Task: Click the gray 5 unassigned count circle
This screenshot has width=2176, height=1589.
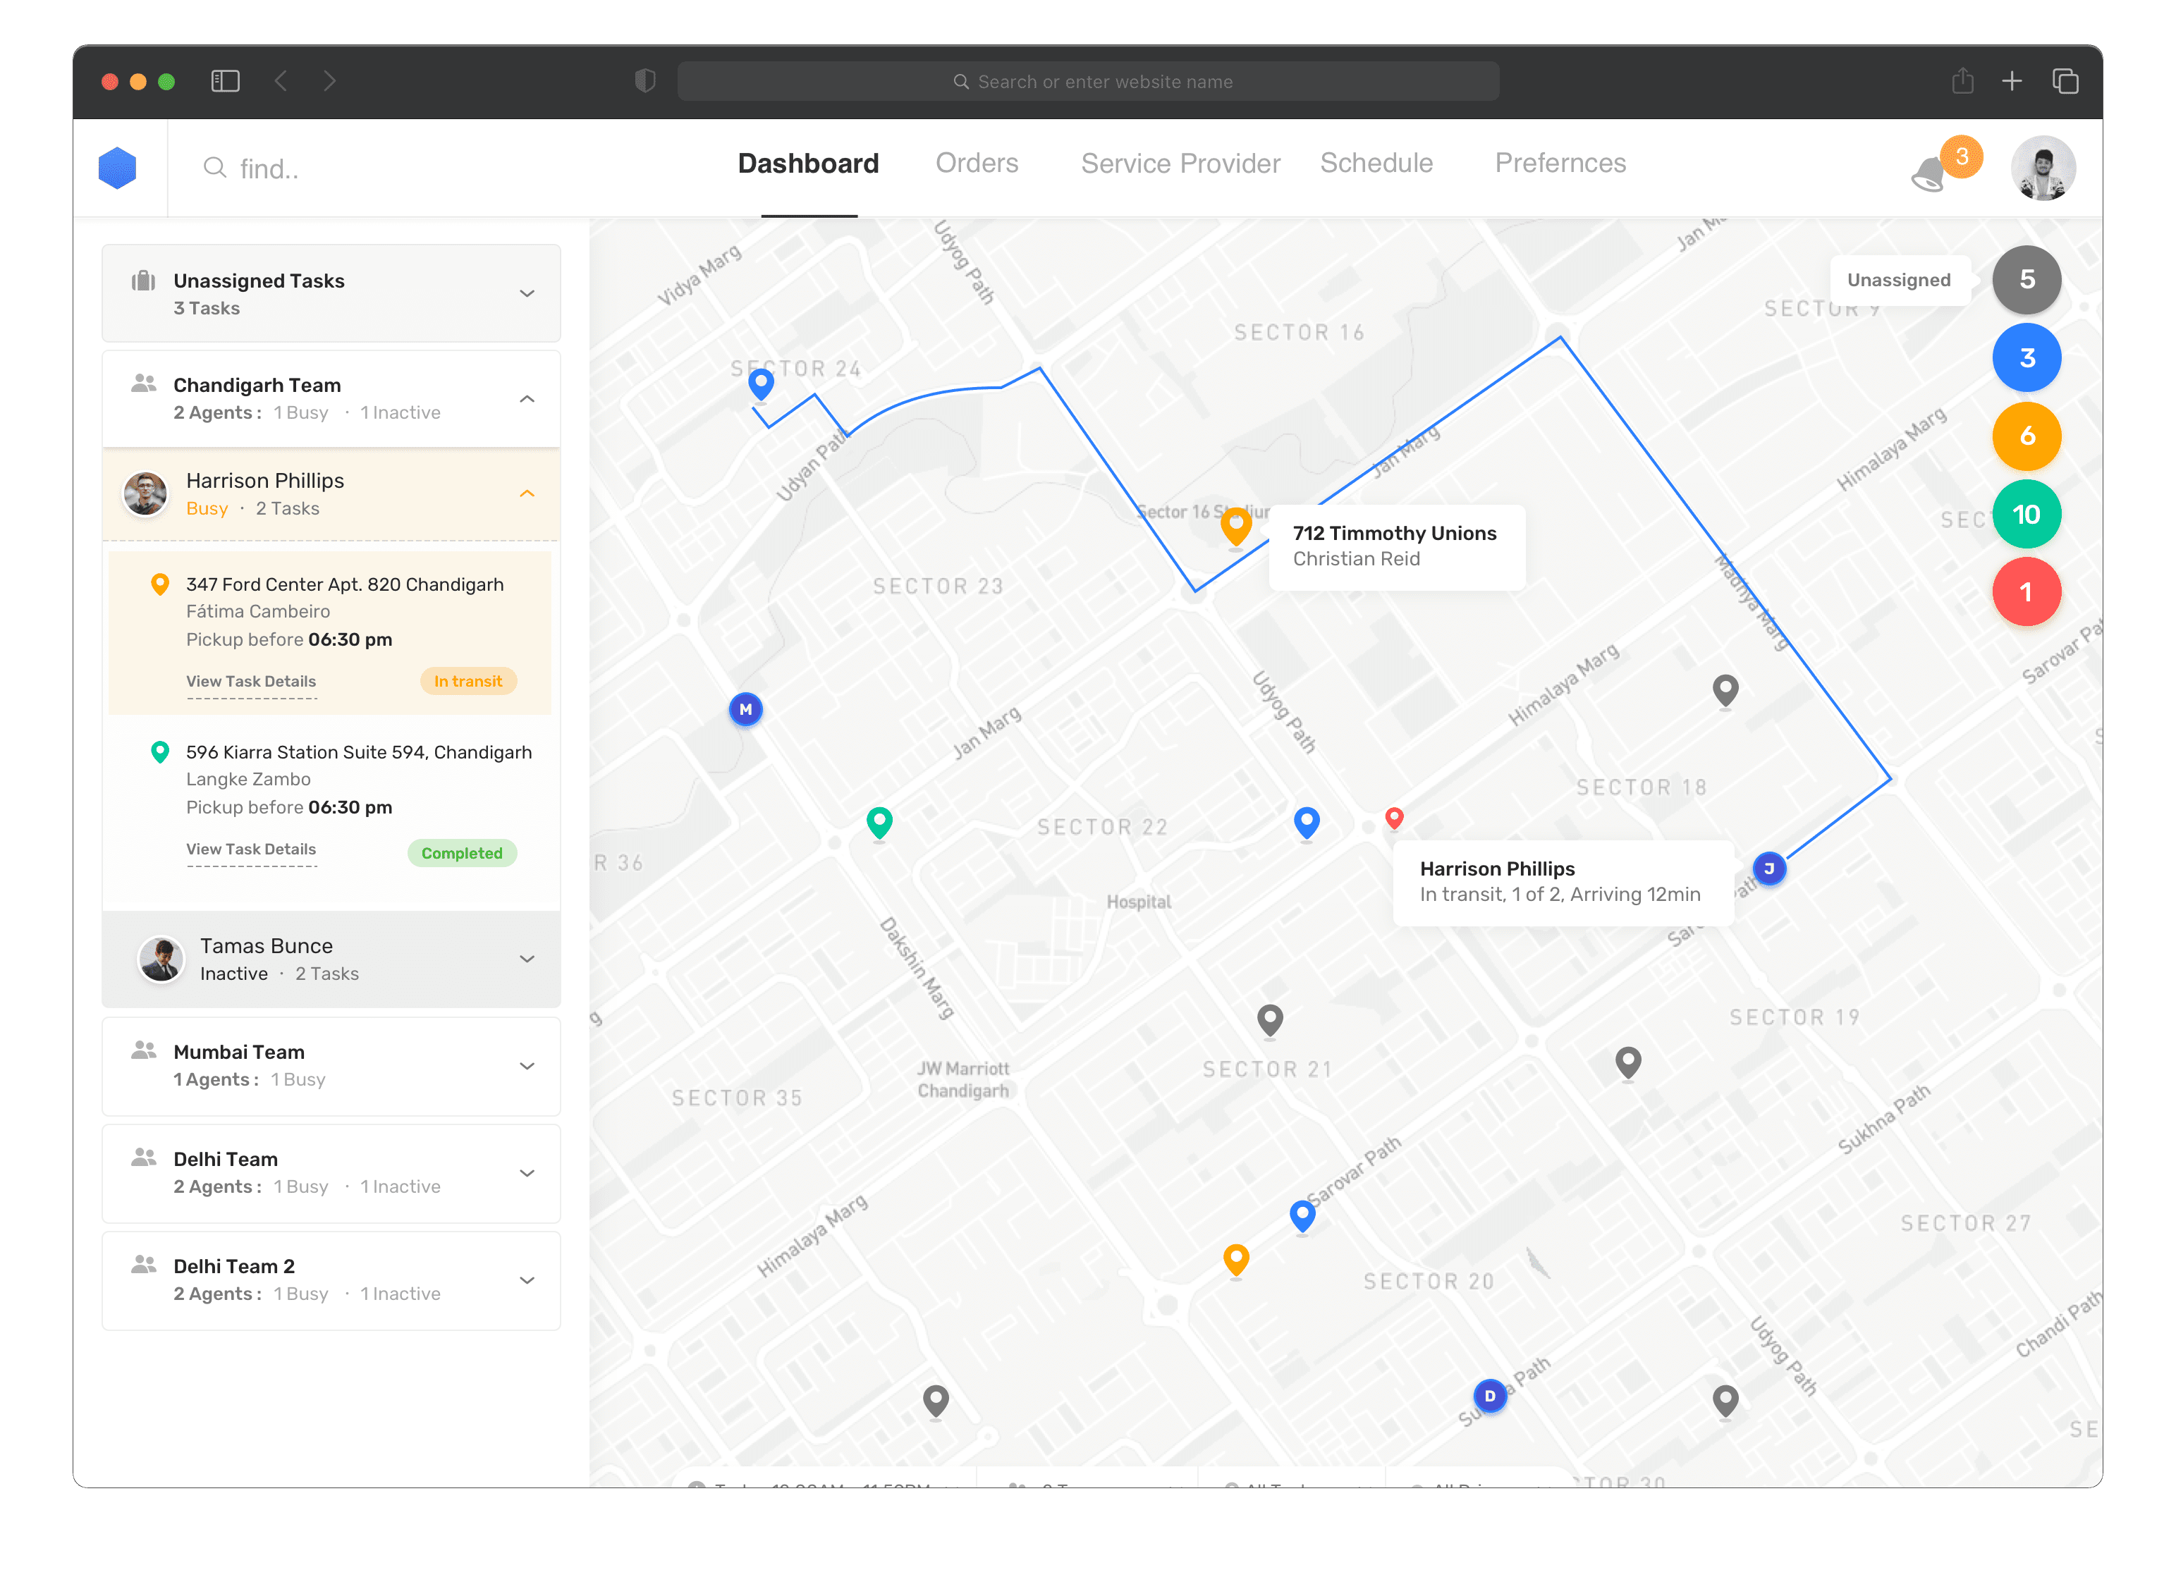Action: pyautogui.click(x=2026, y=280)
